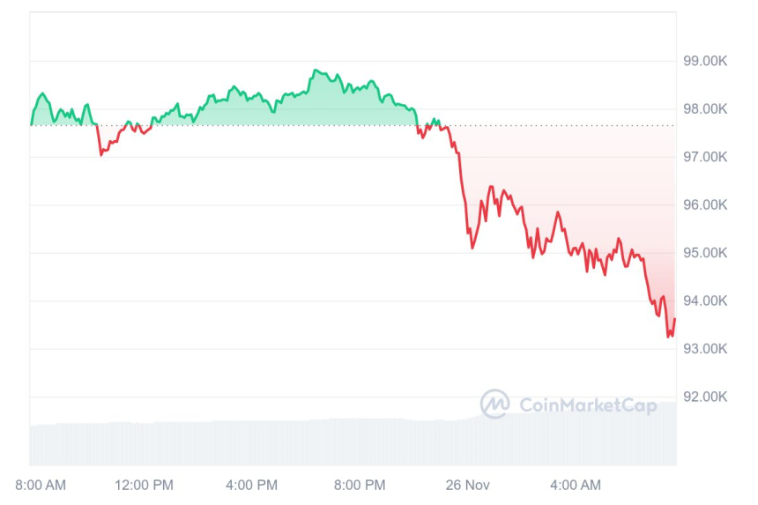
Task: Click the 93.00K price axis label
Action: click(x=705, y=349)
